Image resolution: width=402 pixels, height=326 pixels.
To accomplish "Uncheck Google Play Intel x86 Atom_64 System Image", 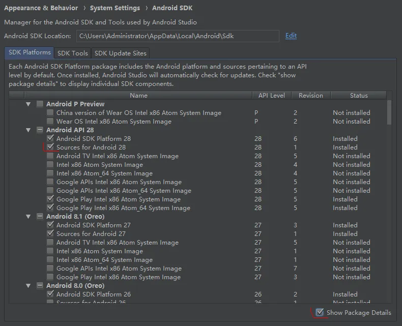I will (x=50, y=208).
